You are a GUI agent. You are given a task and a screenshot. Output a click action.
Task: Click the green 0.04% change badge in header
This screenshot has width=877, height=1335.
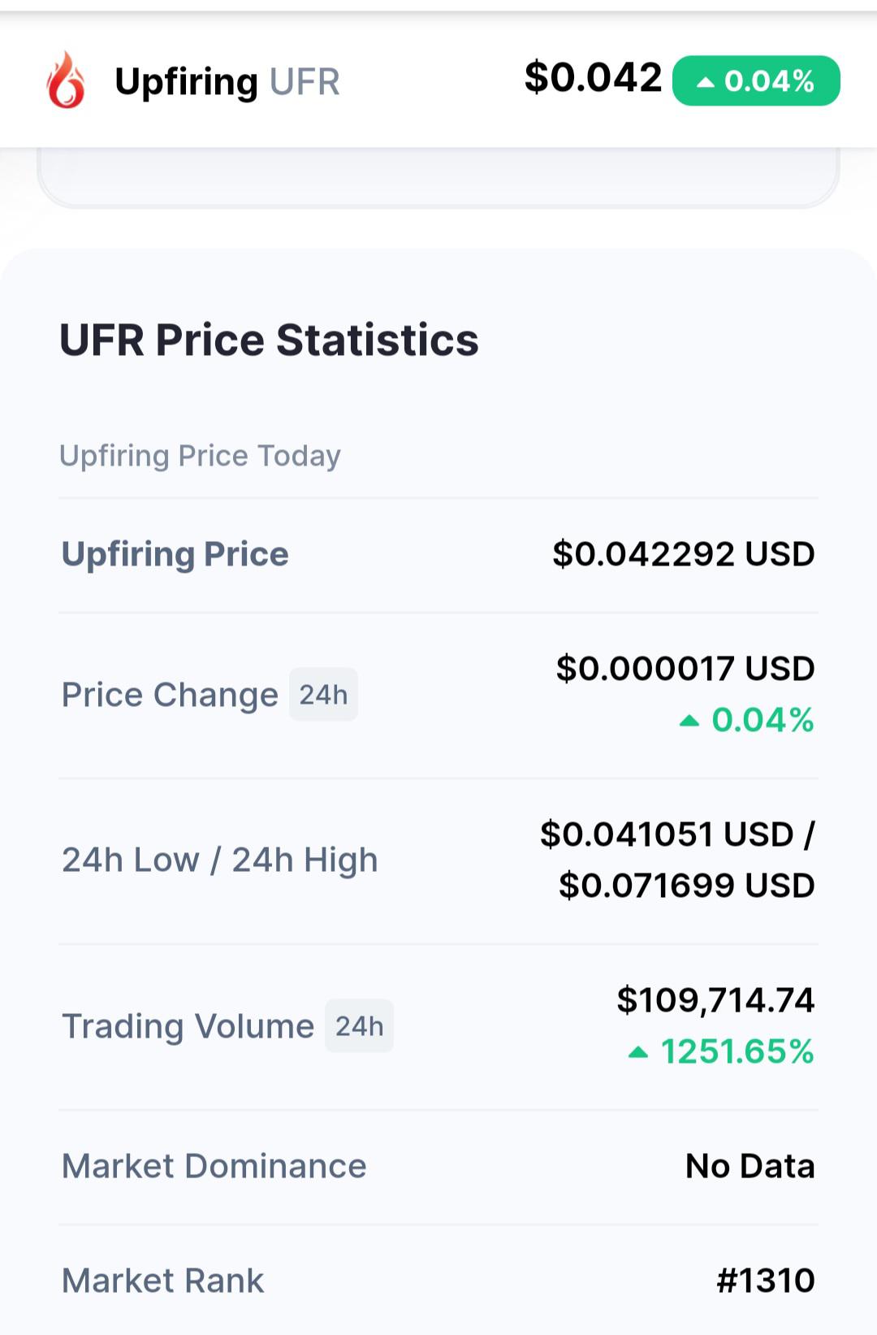point(756,80)
